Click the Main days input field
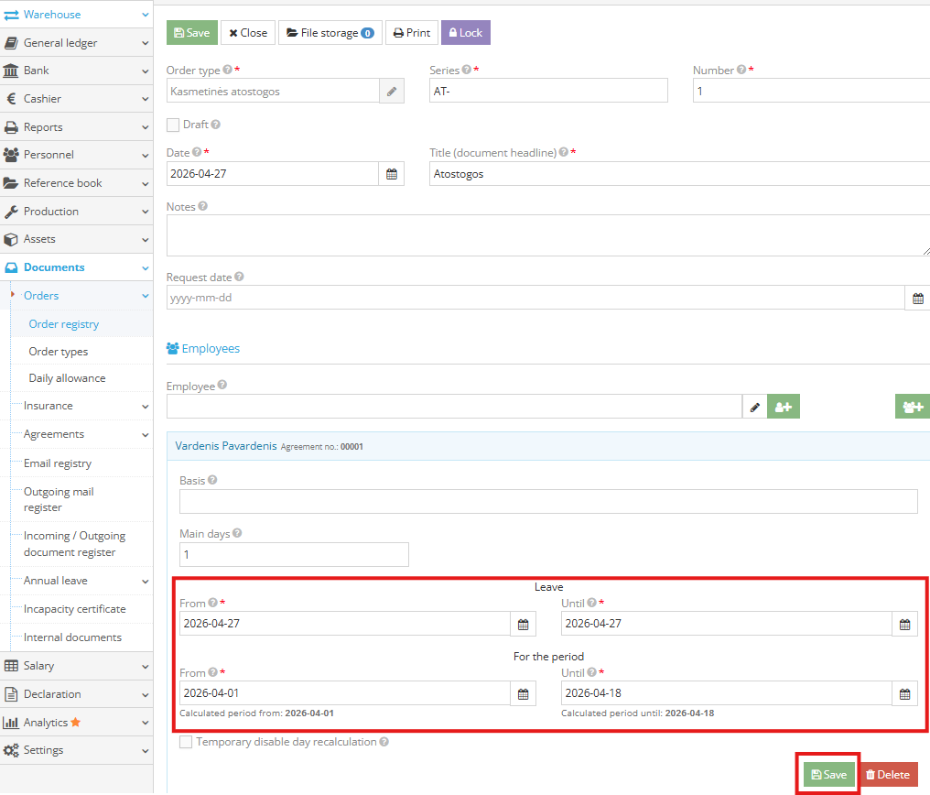Viewport: 930px width, 795px height. pos(294,555)
